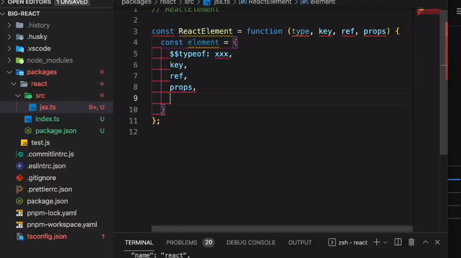Open the terminal launch profile dropdown

coord(385,243)
